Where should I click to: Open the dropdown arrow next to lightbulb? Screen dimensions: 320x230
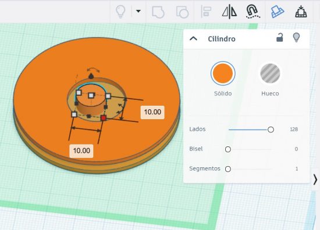(x=138, y=11)
